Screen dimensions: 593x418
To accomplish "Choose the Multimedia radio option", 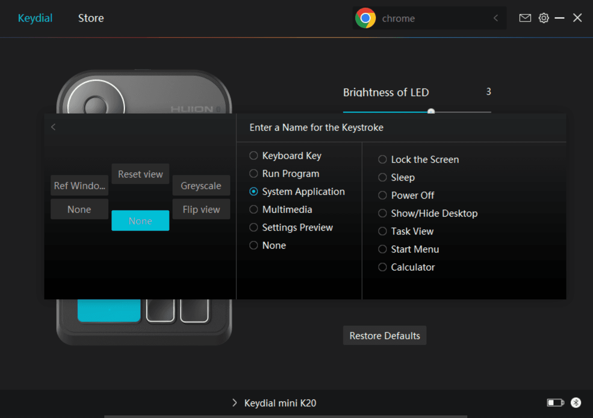I will pyautogui.click(x=254, y=209).
